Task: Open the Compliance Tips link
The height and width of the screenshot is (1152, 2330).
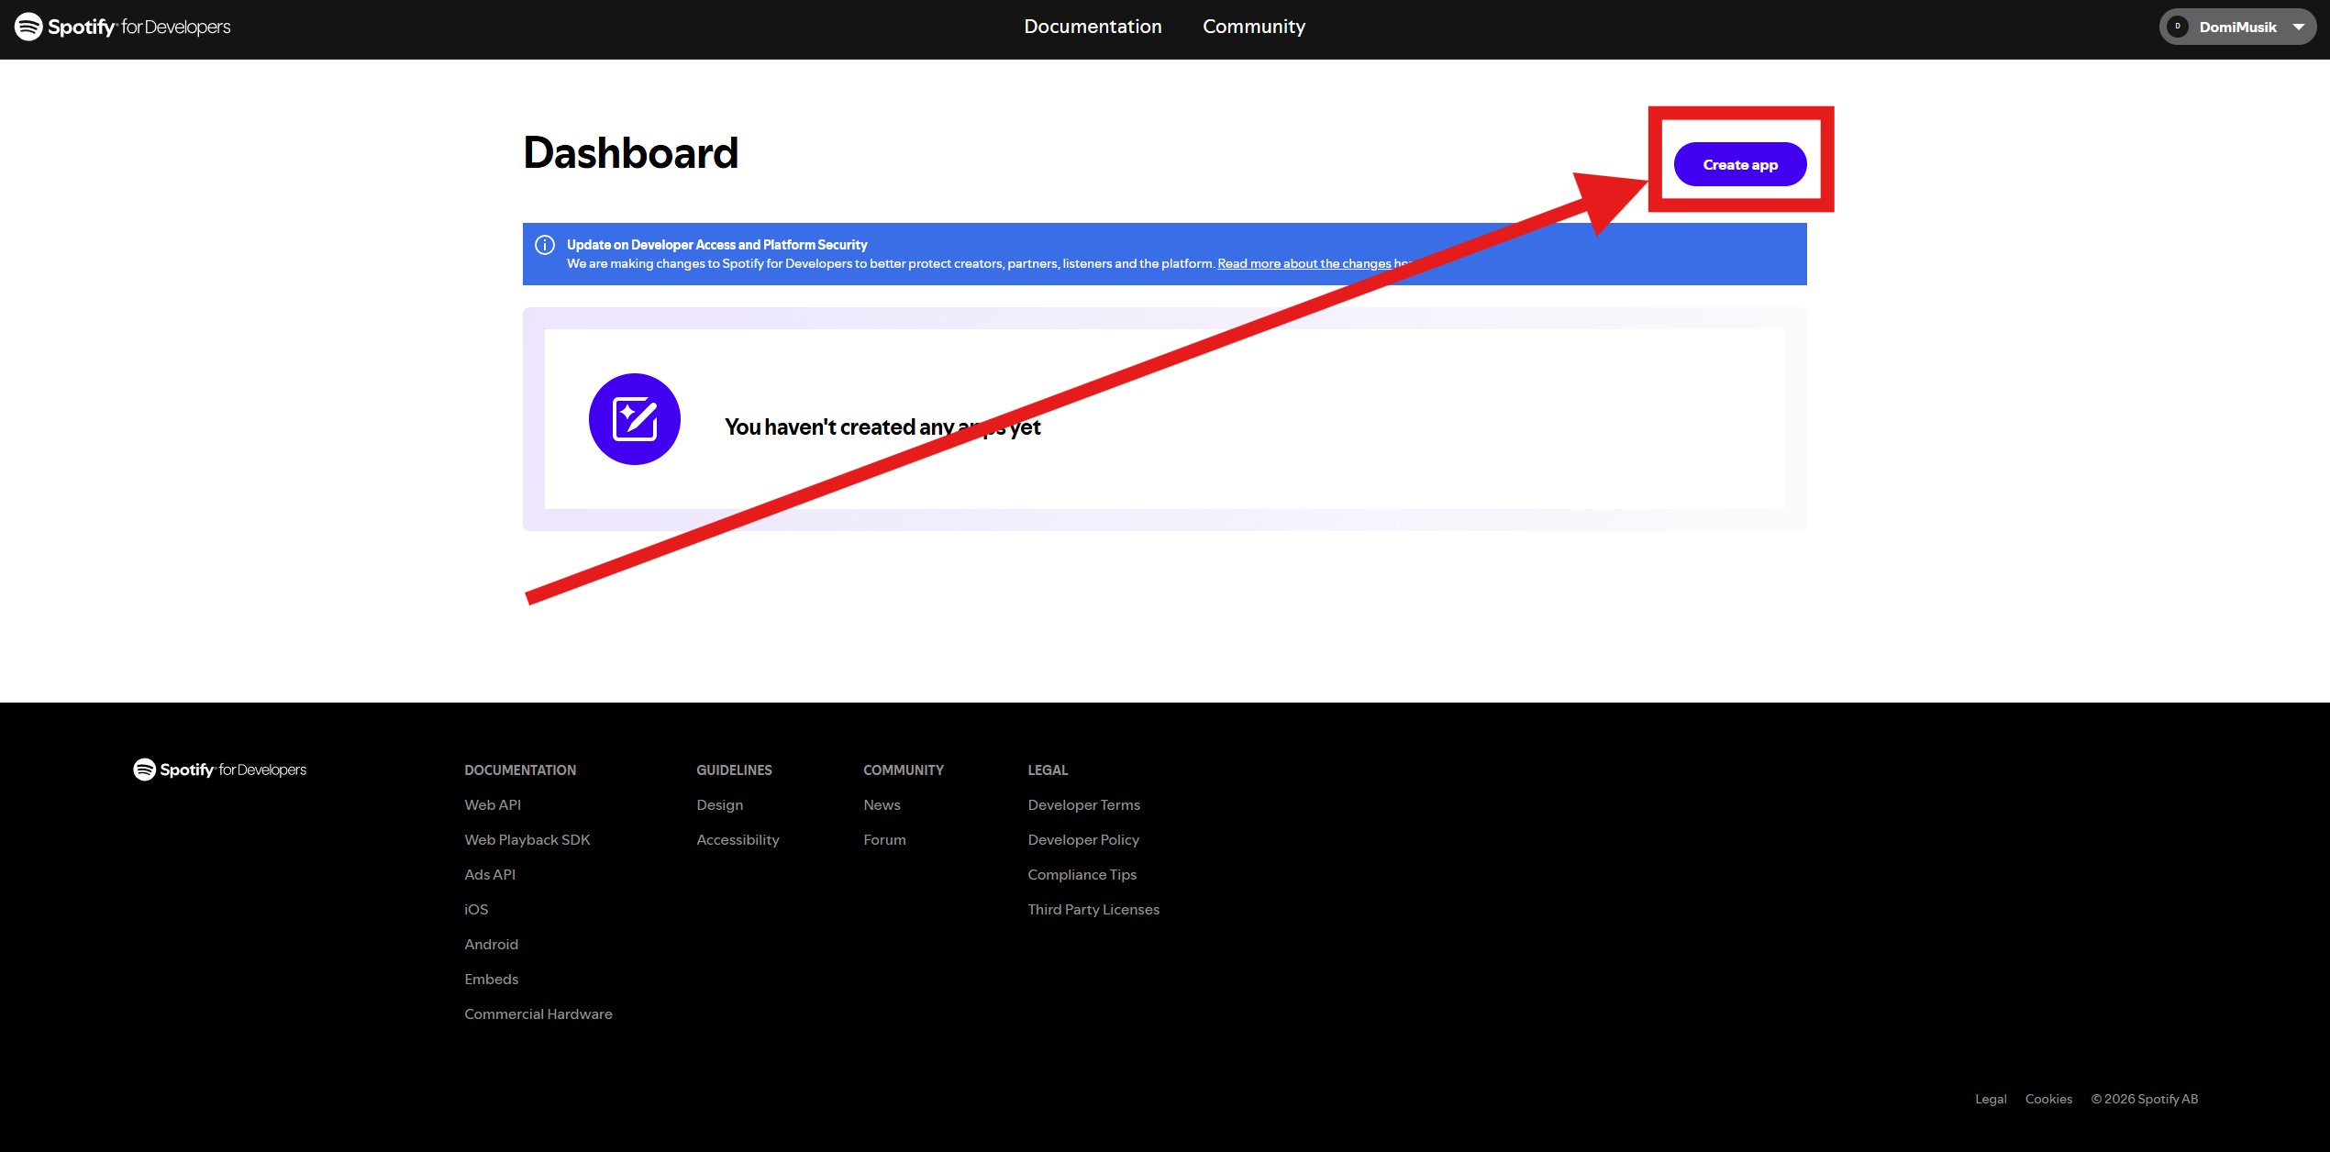Action: point(1082,874)
